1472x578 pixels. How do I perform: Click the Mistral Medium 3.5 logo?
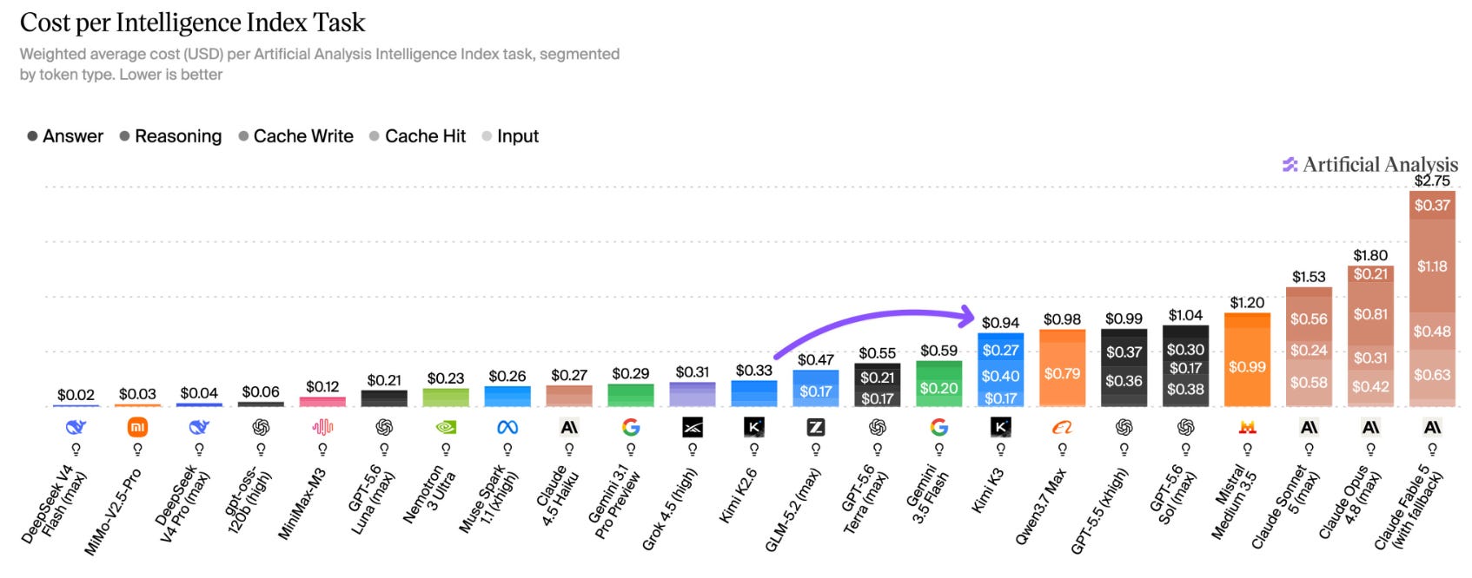[1247, 427]
